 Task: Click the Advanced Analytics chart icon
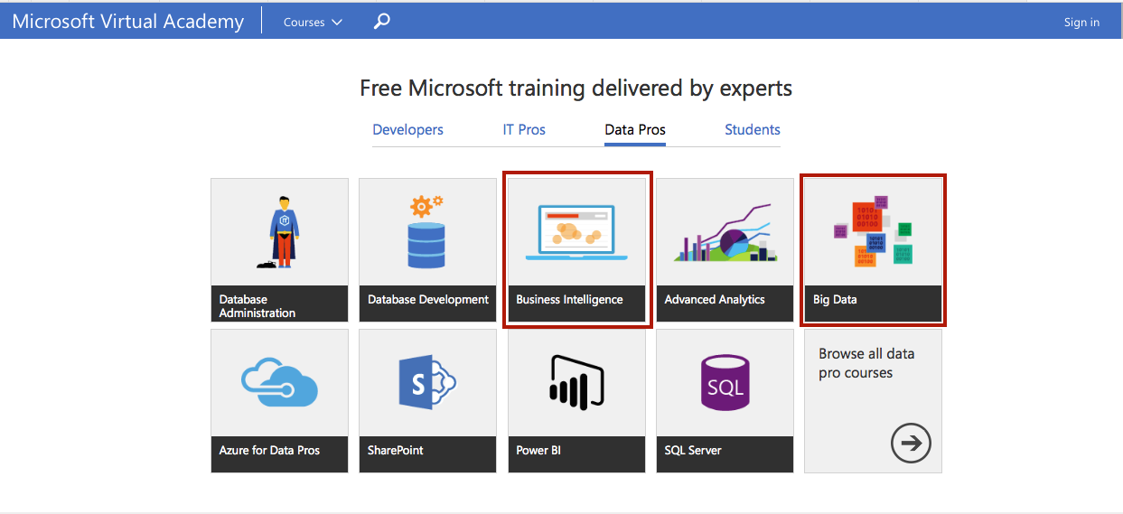coord(725,232)
